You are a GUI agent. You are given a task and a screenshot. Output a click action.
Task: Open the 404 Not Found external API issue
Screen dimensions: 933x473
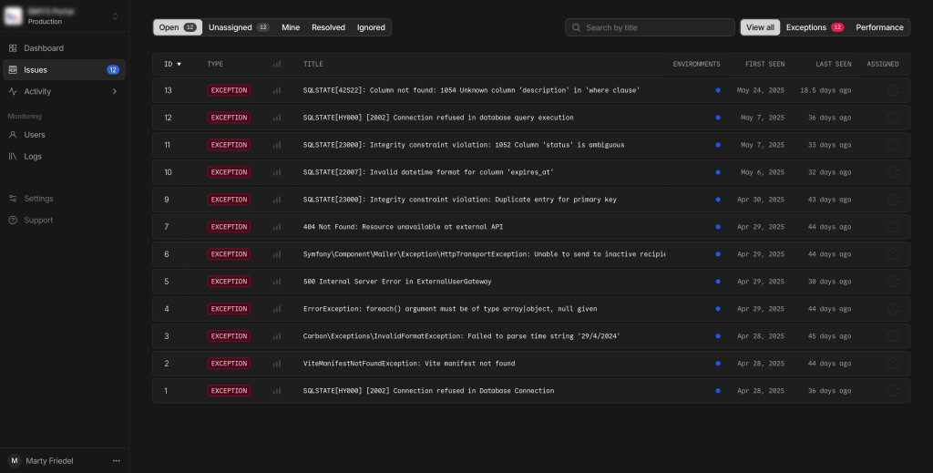[x=403, y=227]
